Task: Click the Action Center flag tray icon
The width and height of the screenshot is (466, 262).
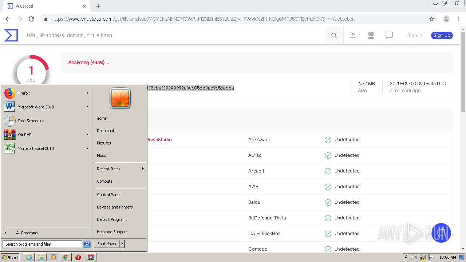Action: coord(431,257)
